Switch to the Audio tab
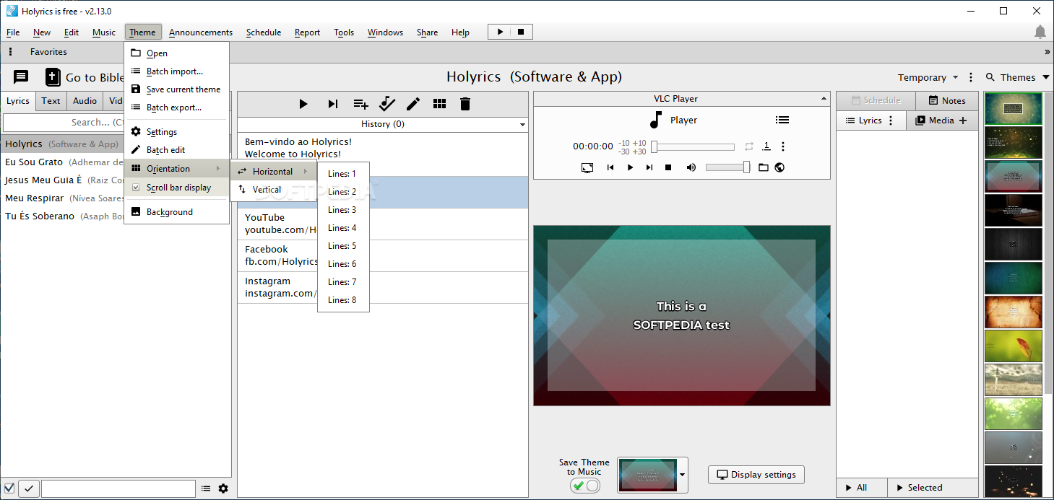The height and width of the screenshot is (500, 1054). click(x=85, y=101)
